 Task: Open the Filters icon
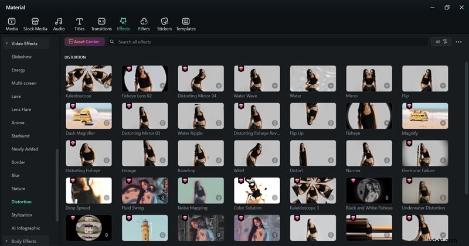(144, 23)
